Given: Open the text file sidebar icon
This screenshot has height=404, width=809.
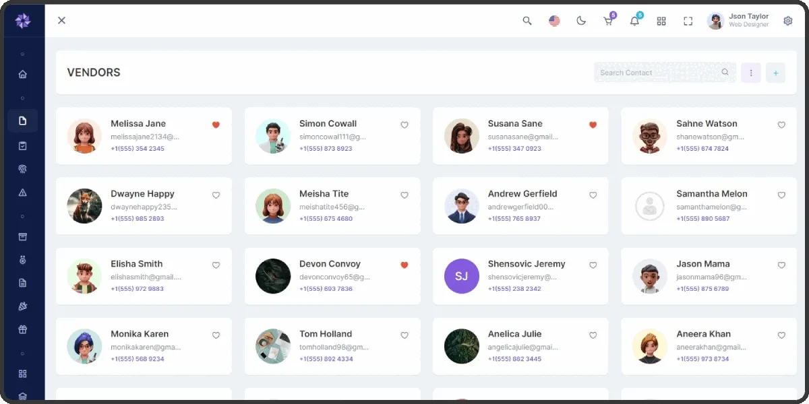Looking at the screenshot, I should click(23, 283).
